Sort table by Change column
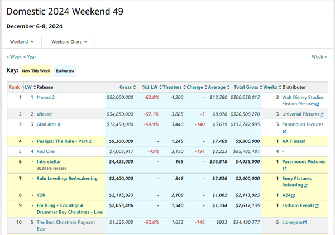This screenshot has width=335, height=235. click(x=197, y=87)
